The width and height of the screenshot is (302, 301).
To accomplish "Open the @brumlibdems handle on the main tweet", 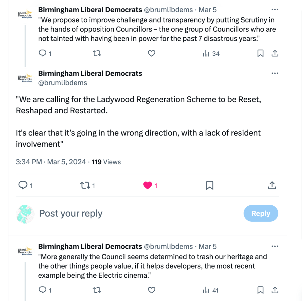I will [x=63, y=83].
